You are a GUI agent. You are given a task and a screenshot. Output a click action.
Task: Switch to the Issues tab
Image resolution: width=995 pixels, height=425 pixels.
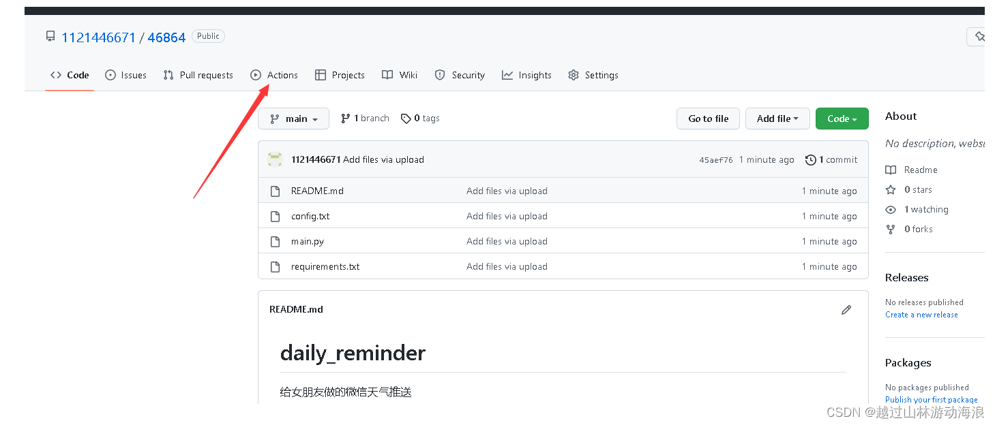[126, 75]
